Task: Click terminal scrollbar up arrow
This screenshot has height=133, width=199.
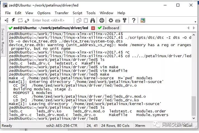Action: coord(194,34)
